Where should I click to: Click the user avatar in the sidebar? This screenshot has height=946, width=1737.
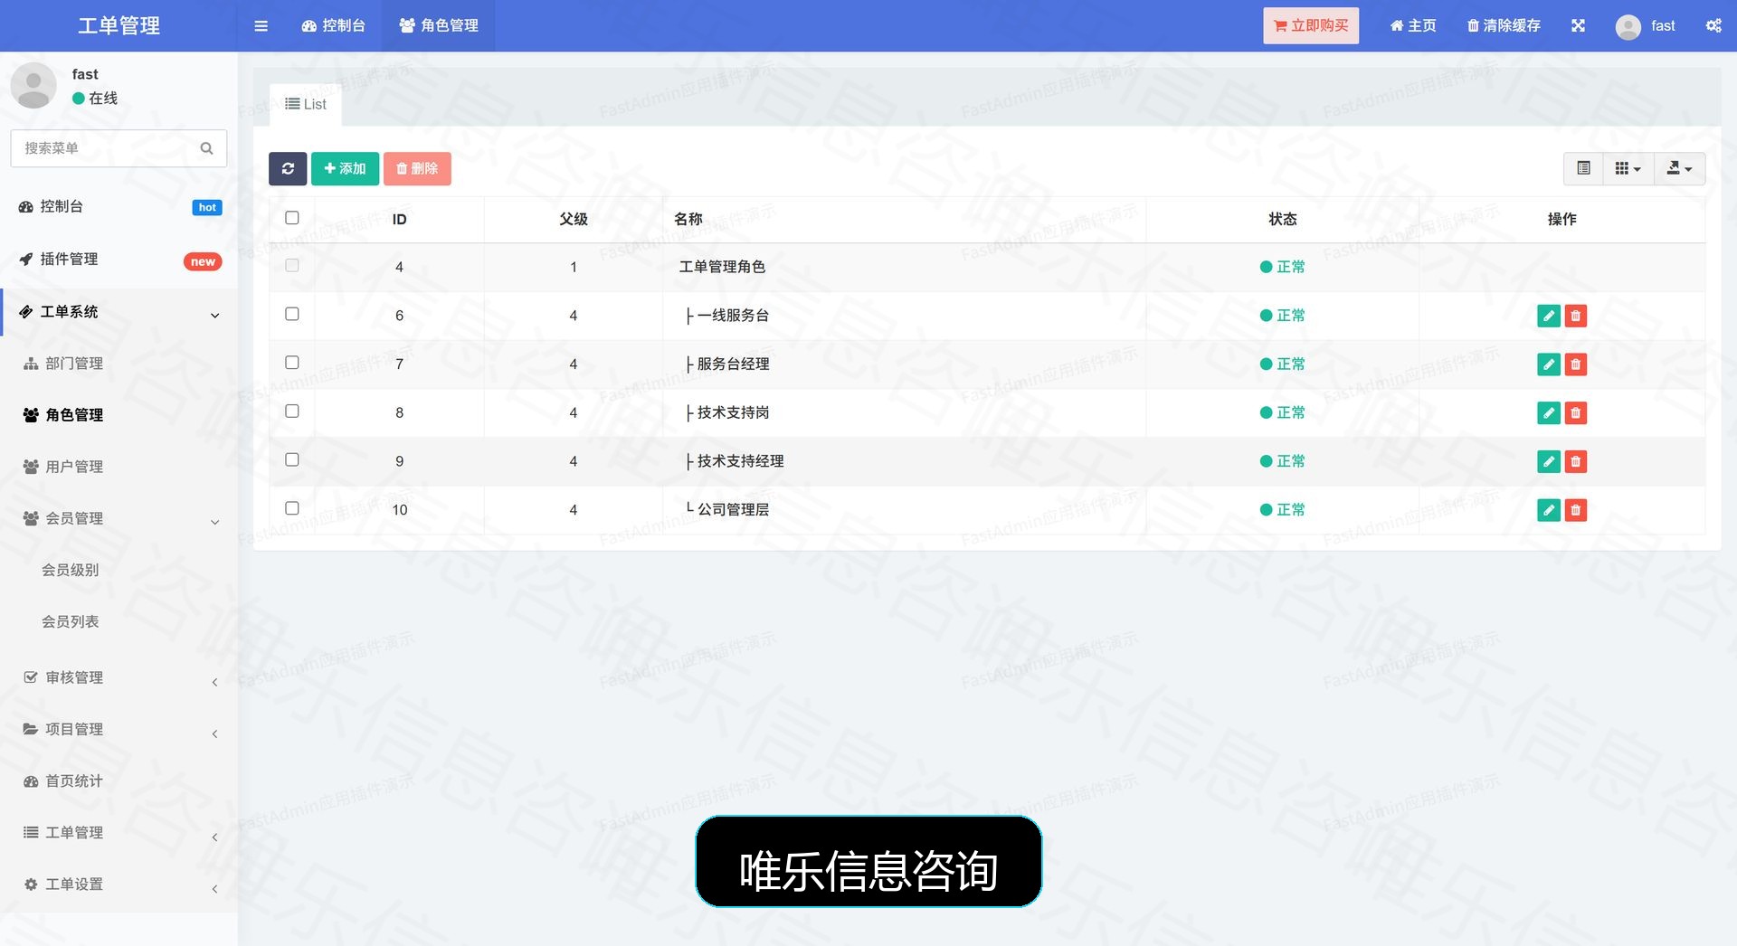click(33, 86)
